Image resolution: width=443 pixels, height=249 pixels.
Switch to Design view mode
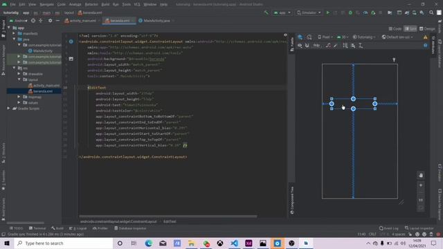(427, 29)
